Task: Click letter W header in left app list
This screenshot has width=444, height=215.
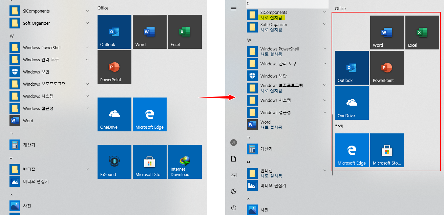Action: [12, 36]
